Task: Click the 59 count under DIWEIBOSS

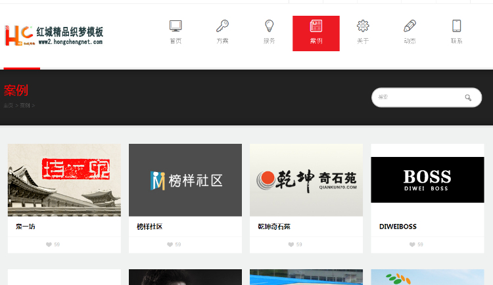Action: pos(421,244)
